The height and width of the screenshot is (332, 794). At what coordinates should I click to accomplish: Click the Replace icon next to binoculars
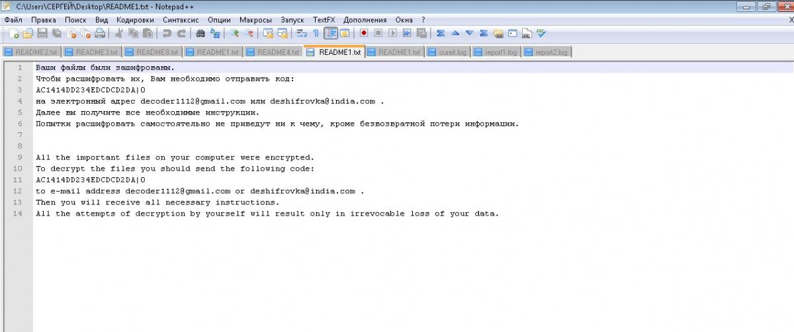(215, 33)
